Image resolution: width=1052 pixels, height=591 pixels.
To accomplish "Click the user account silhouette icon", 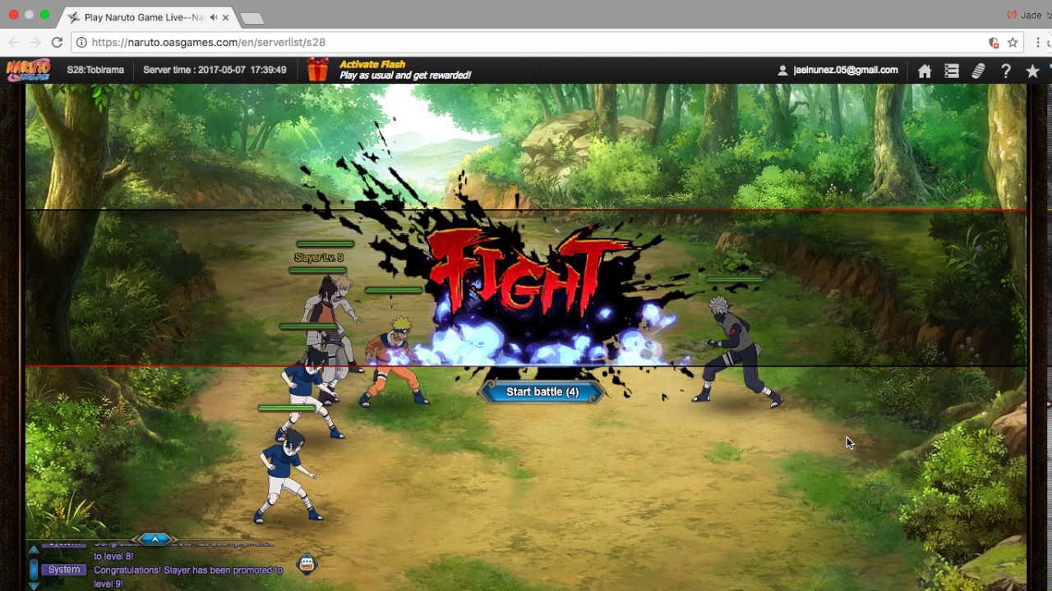I will (782, 71).
